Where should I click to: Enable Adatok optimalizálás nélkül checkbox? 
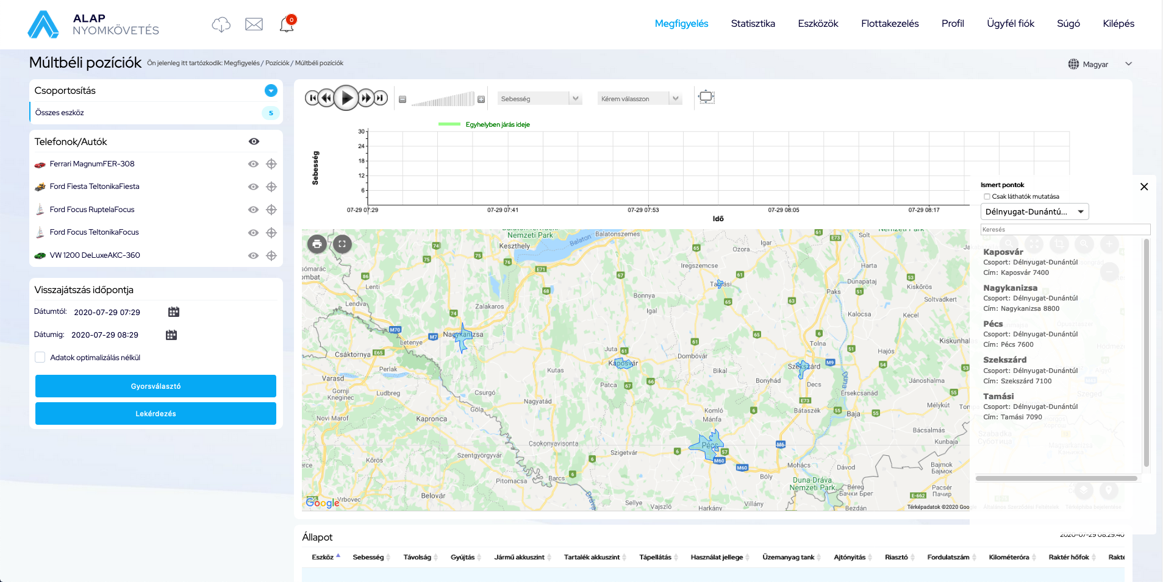(40, 358)
